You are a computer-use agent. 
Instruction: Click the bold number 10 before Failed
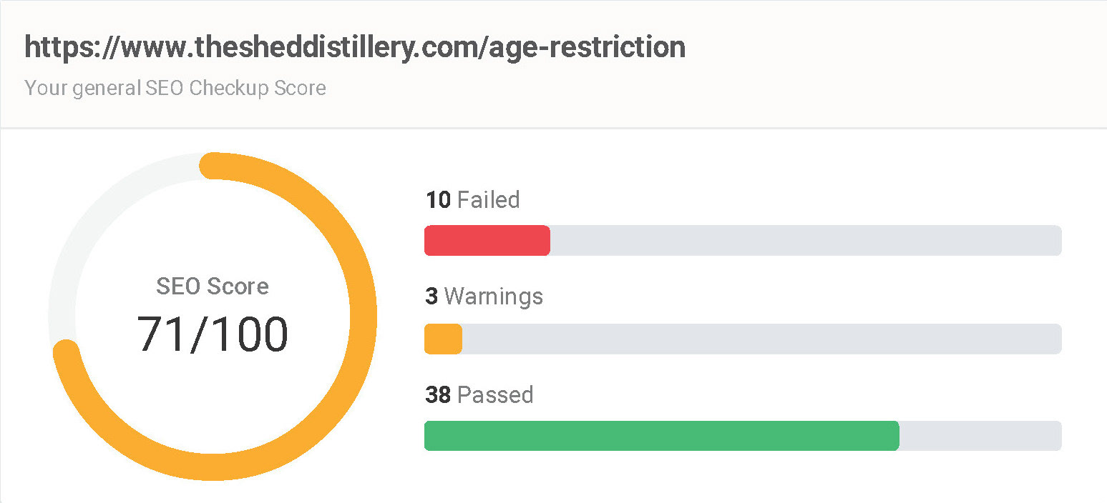438,199
